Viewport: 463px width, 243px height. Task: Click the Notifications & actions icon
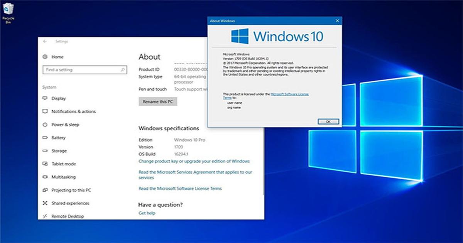[45, 111]
